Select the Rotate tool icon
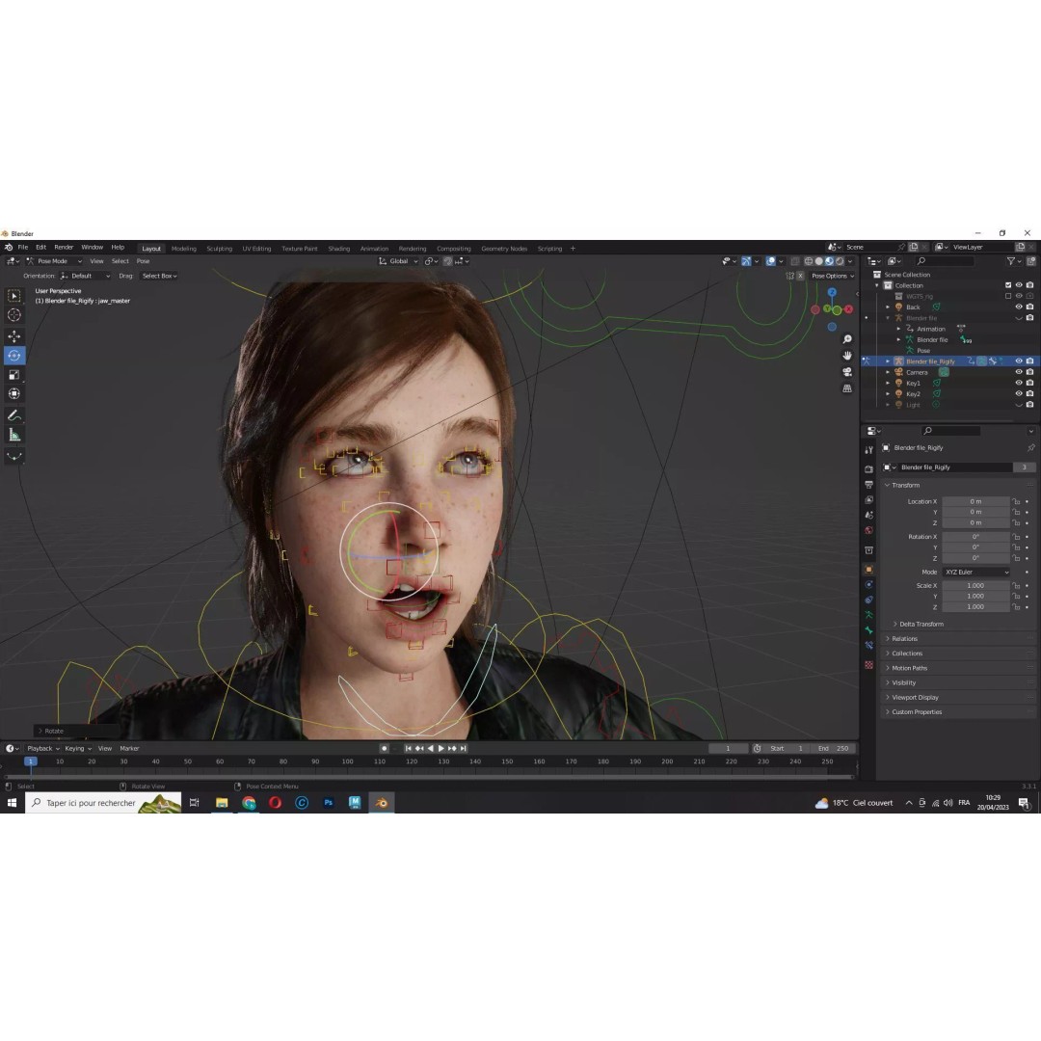Image resolution: width=1041 pixels, height=1041 pixels. point(13,355)
